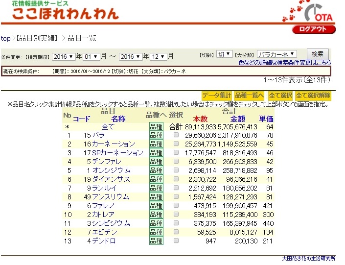Click the 品種 button for ダイアンサス
This screenshot has width=345, height=265.
(x=156, y=179)
